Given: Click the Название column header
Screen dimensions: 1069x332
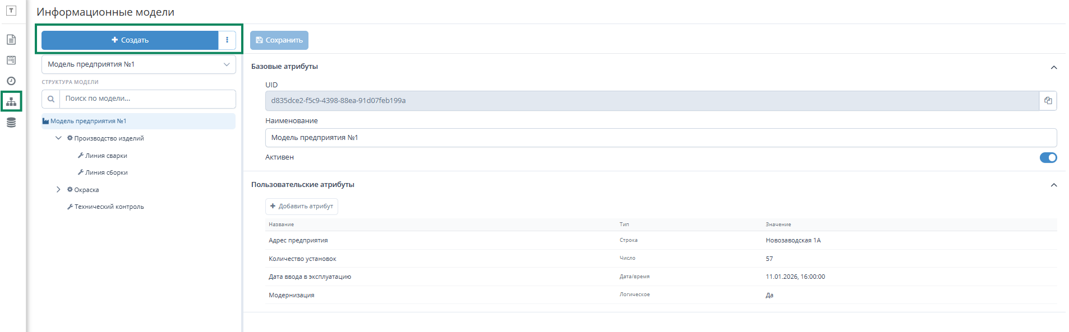Looking at the screenshot, I should coord(281,225).
